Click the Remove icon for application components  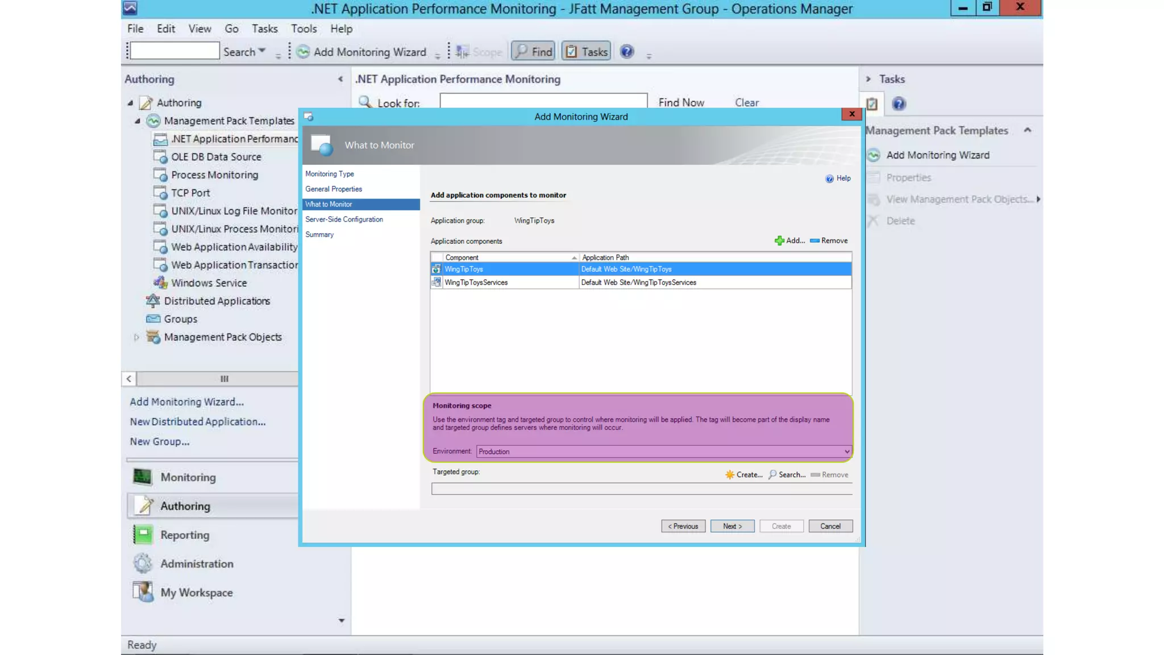[x=814, y=241]
